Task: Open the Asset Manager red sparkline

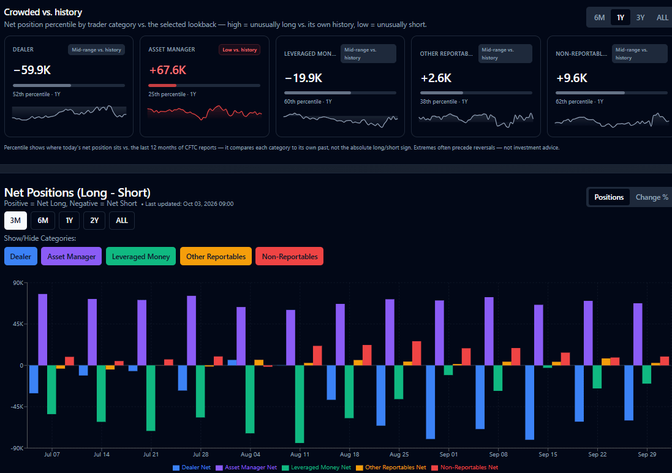Action: pos(205,113)
